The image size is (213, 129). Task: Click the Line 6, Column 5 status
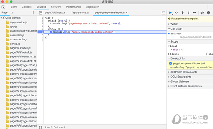[55, 127]
